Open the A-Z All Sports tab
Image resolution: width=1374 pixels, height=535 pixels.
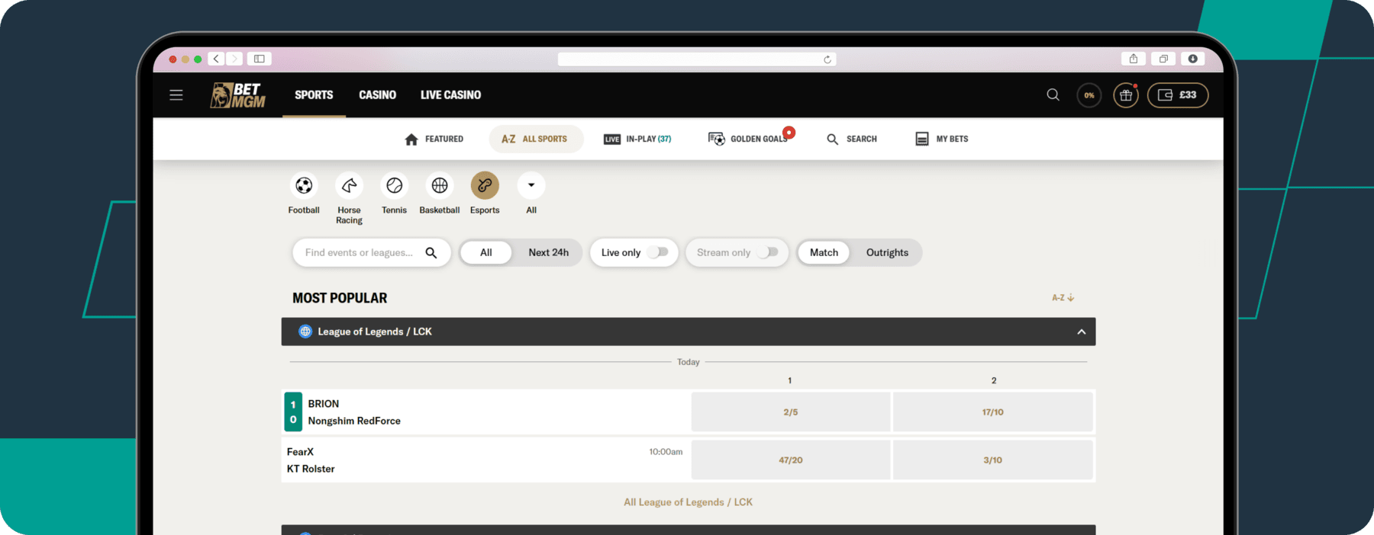coord(535,139)
